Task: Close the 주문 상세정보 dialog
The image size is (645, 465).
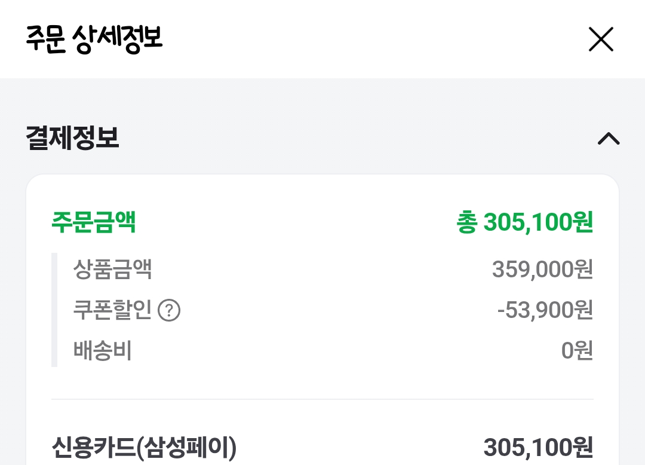Action: coord(601,39)
